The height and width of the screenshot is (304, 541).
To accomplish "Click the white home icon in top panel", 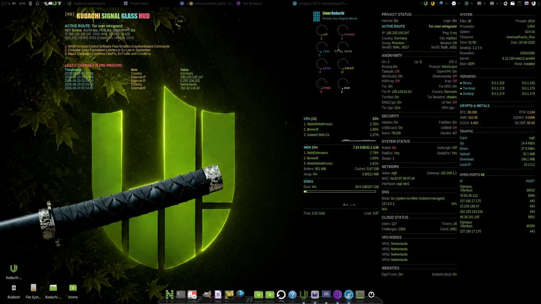I will tap(506, 4).
